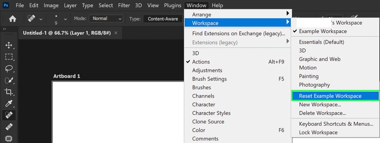Choose Reset Example Workspace
This screenshot has width=380, height=143.
[336, 96]
